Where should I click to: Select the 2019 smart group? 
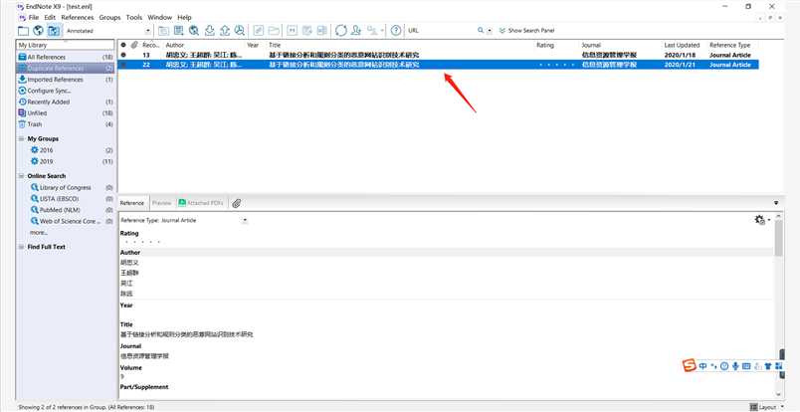(x=66, y=161)
